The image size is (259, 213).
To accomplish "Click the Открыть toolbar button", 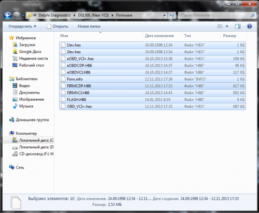I will point(57,26).
